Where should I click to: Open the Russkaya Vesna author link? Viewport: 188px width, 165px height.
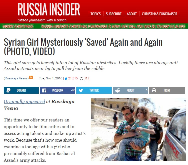(16, 78)
